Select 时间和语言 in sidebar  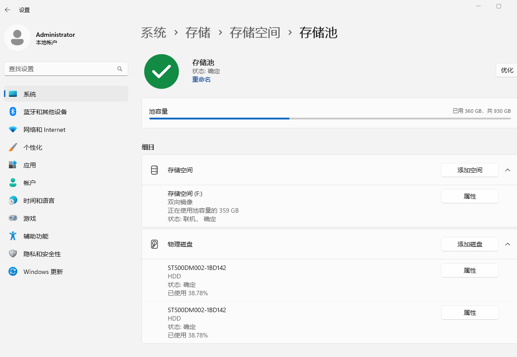pos(66,200)
